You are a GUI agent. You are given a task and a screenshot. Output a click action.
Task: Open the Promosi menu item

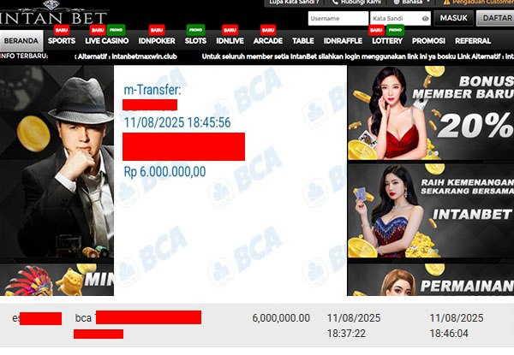tap(428, 41)
